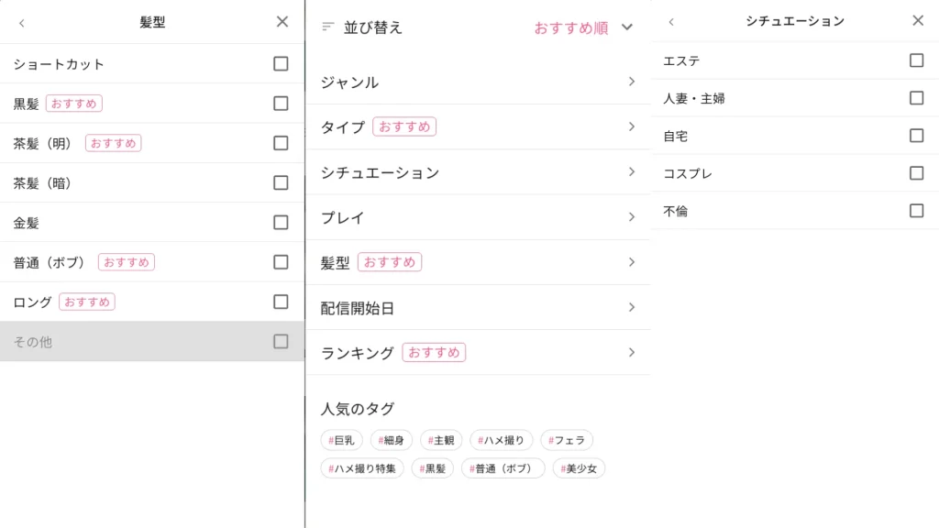The width and height of the screenshot is (939, 528).
Task: Click the sort icon beside 並び替え
Action: [328, 27]
